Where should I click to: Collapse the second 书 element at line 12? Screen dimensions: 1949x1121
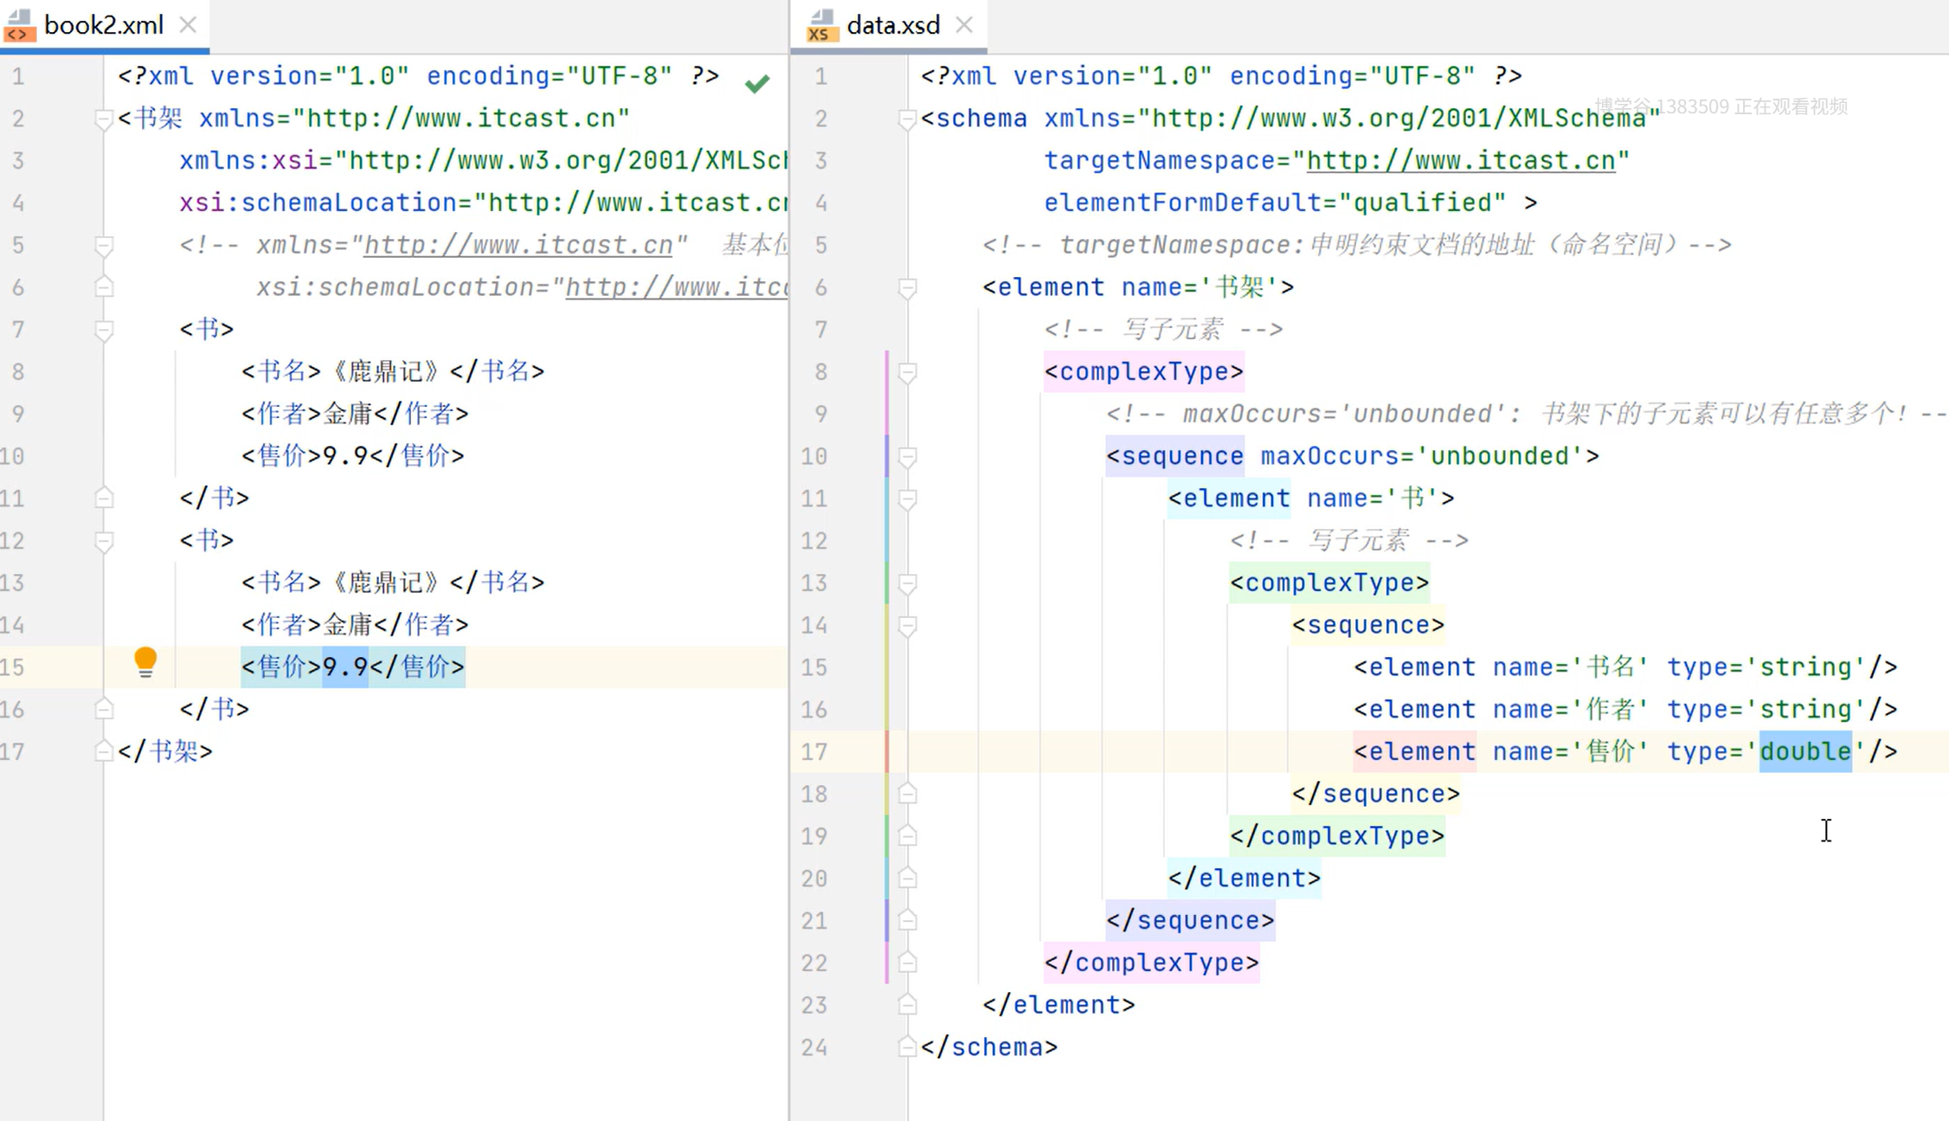[104, 541]
